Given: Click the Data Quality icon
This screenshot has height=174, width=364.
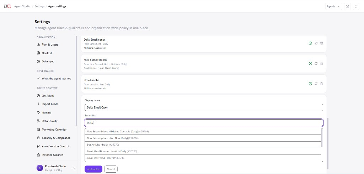Looking at the screenshot, I should [38, 121].
